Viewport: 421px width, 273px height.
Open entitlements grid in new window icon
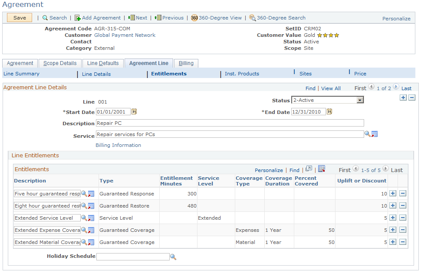pos(309,169)
